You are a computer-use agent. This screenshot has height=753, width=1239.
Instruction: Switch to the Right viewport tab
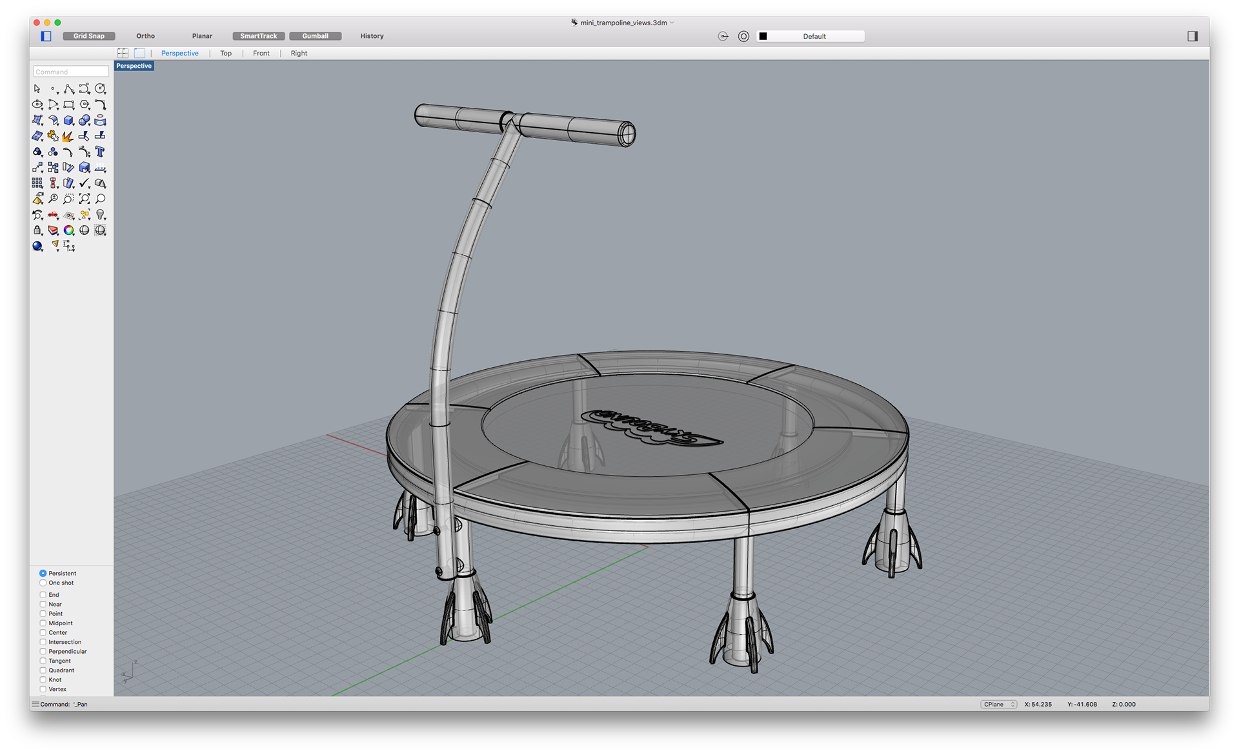[x=299, y=53]
